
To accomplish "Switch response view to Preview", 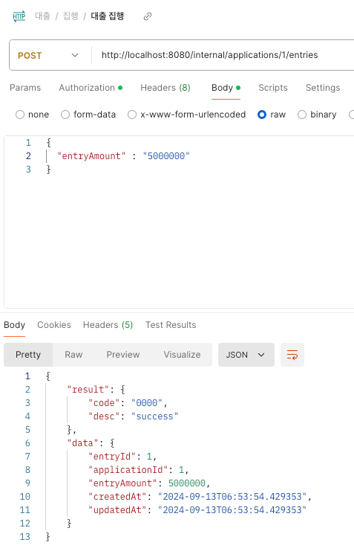I will pyautogui.click(x=123, y=355).
